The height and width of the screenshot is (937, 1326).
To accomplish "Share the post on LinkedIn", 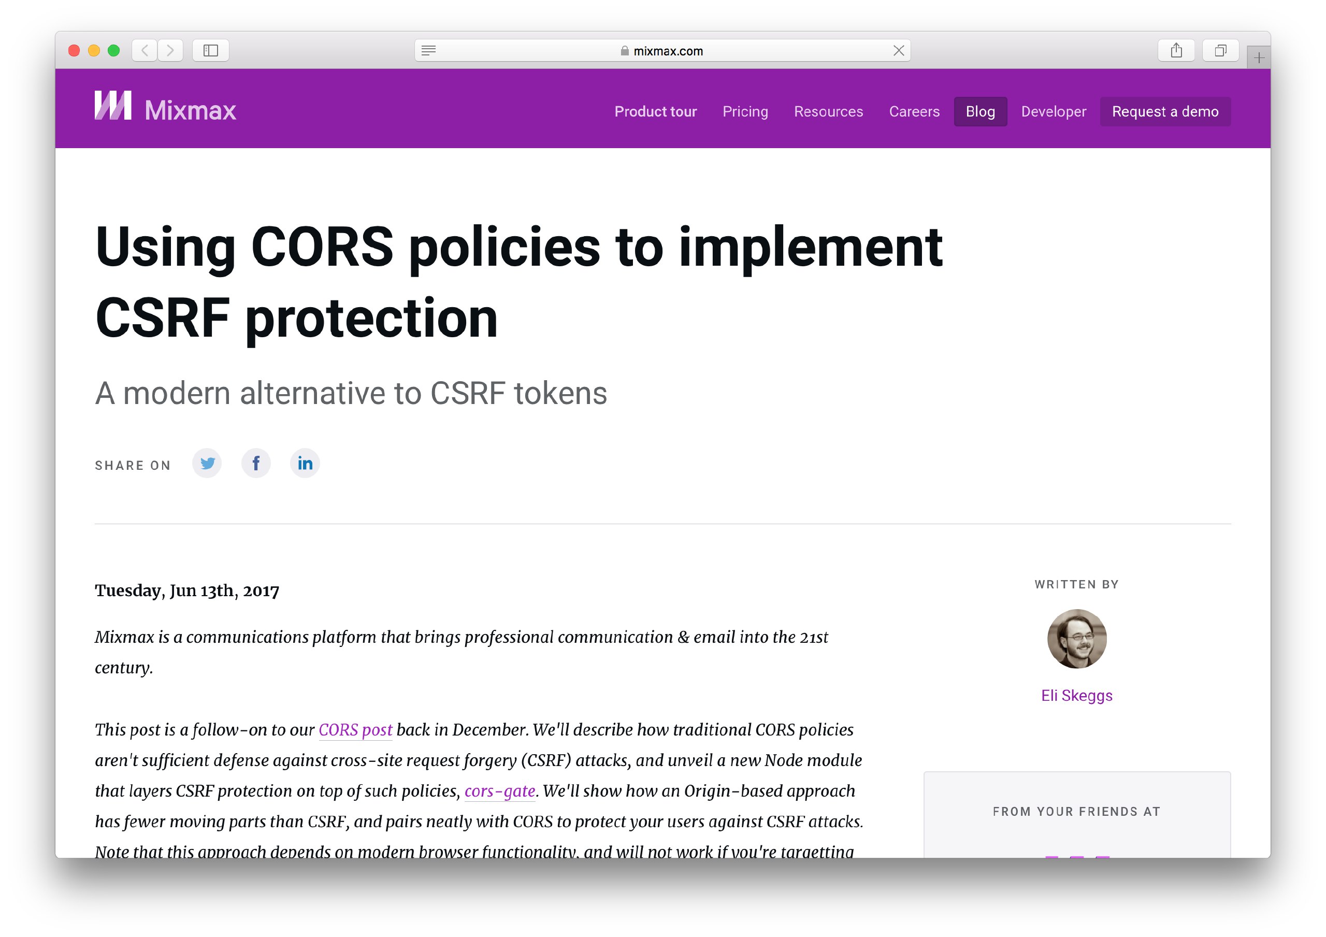I will click(305, 464).
